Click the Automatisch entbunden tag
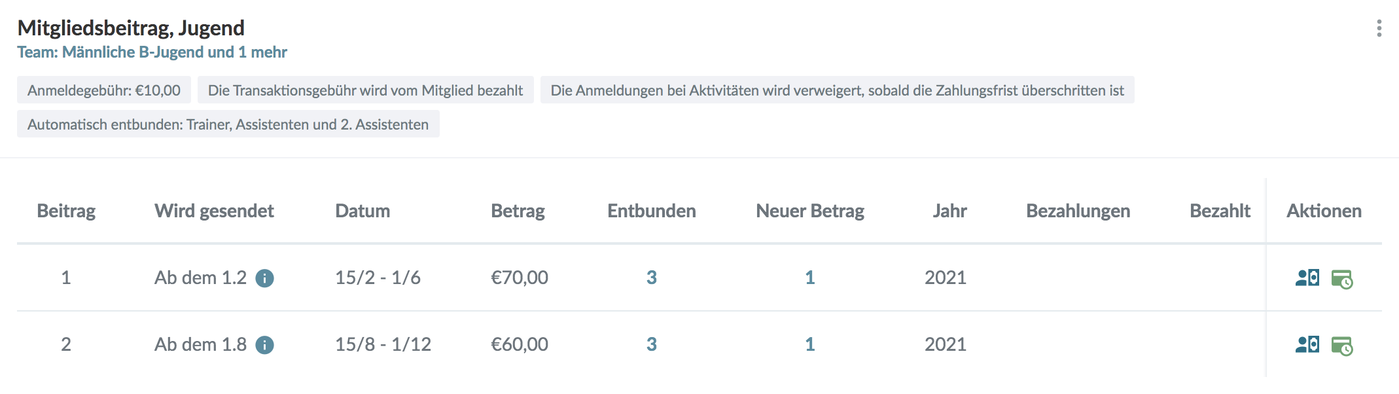 228,124
